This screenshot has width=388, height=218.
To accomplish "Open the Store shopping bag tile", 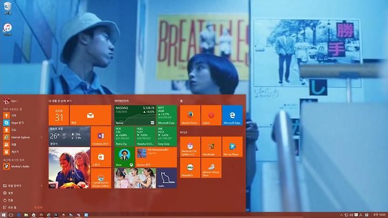I will 101,157.
